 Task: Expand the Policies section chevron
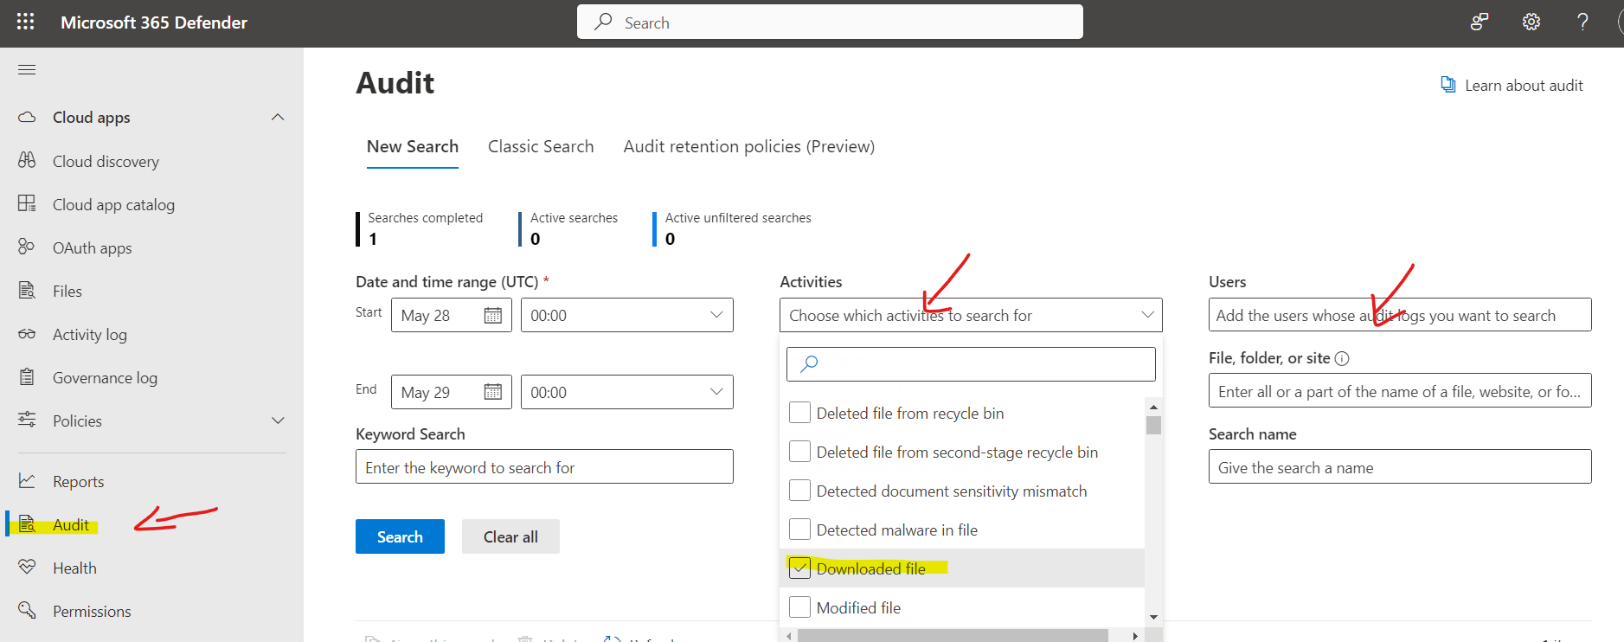(x=278, y=421)
